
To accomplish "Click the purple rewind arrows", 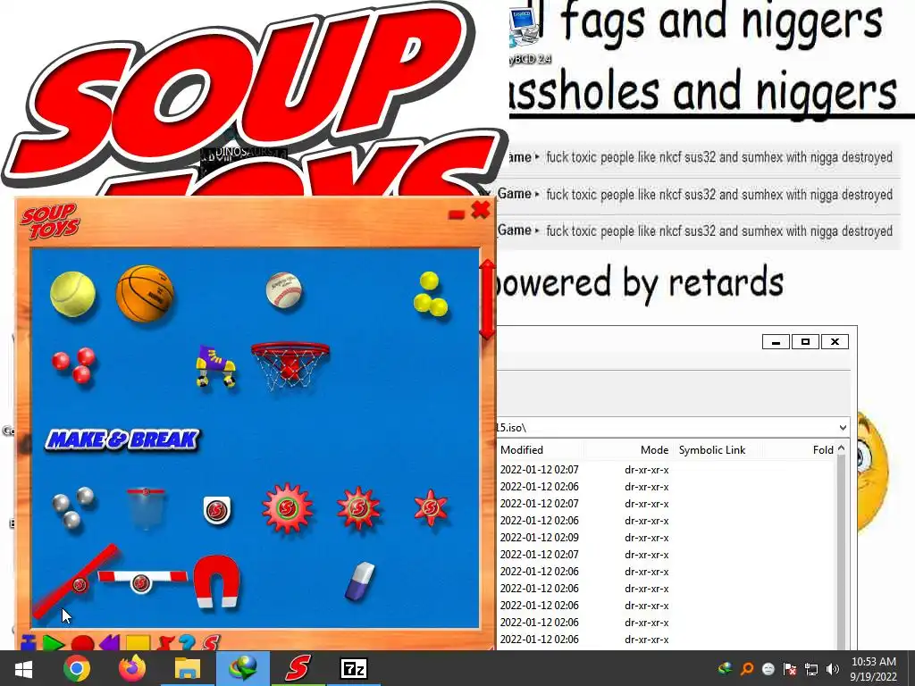I will (x=110, y=643).
